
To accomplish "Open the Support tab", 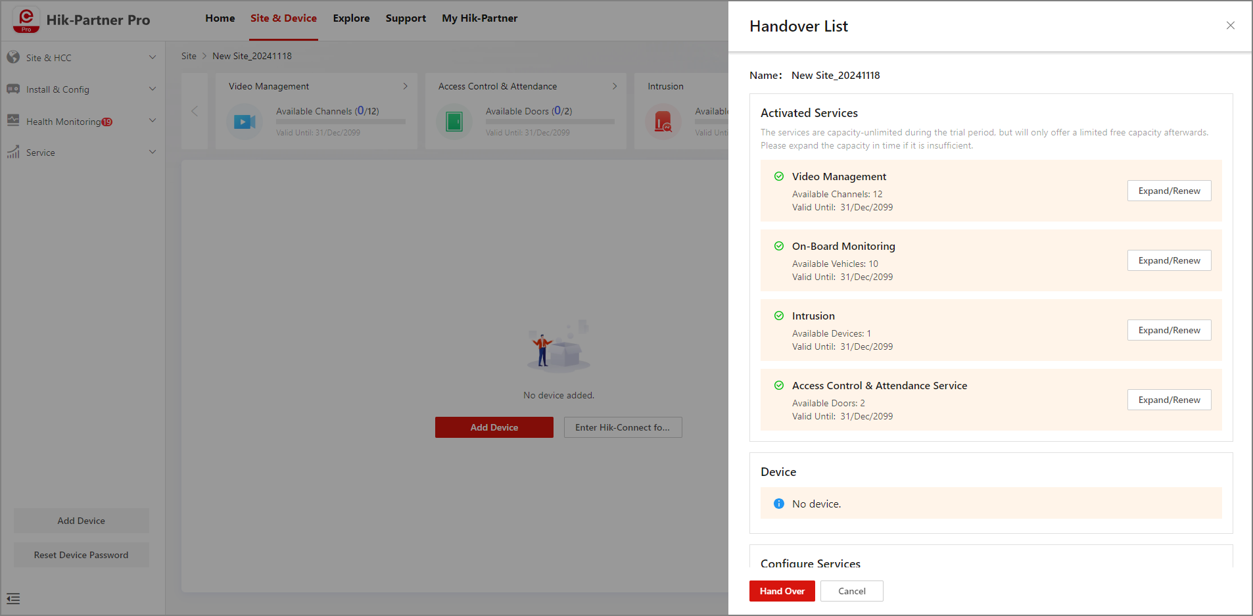I will (406, 18).
